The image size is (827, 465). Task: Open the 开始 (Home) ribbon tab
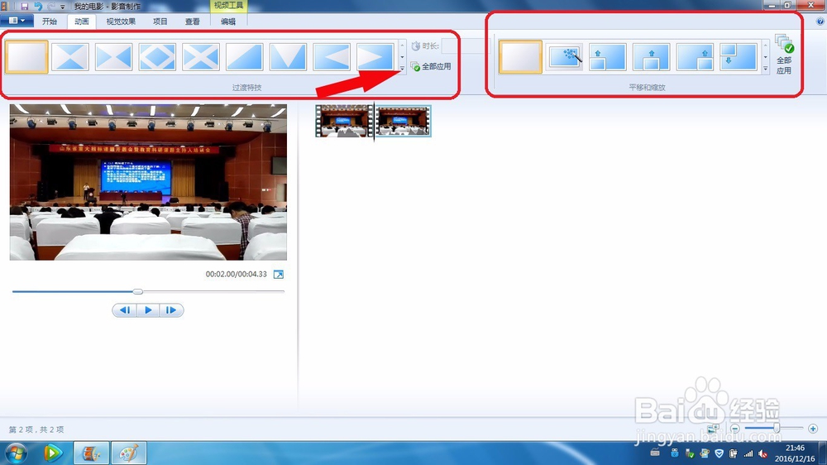tap(50, 22)
